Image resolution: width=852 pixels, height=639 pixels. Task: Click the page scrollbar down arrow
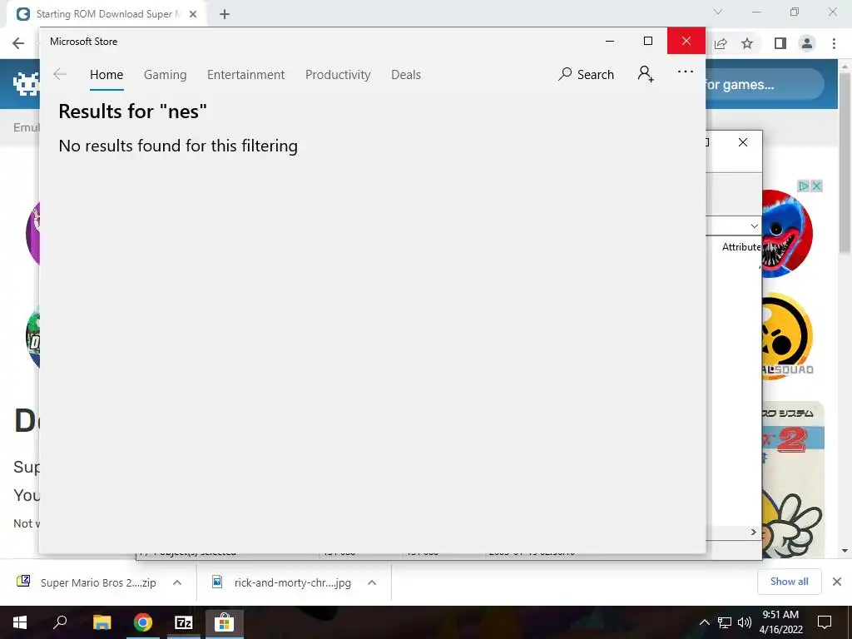[x=845, y=551]
